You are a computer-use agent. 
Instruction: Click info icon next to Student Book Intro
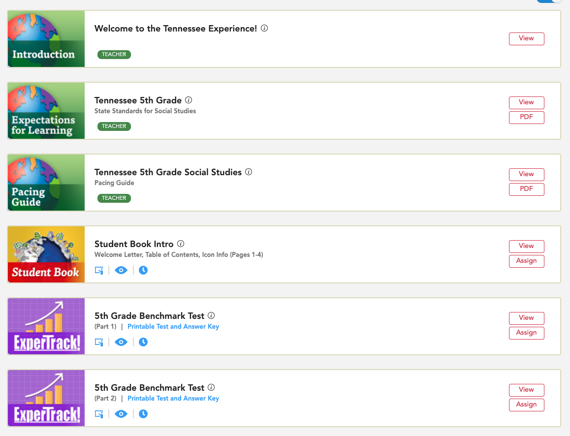tap(180, 244)
